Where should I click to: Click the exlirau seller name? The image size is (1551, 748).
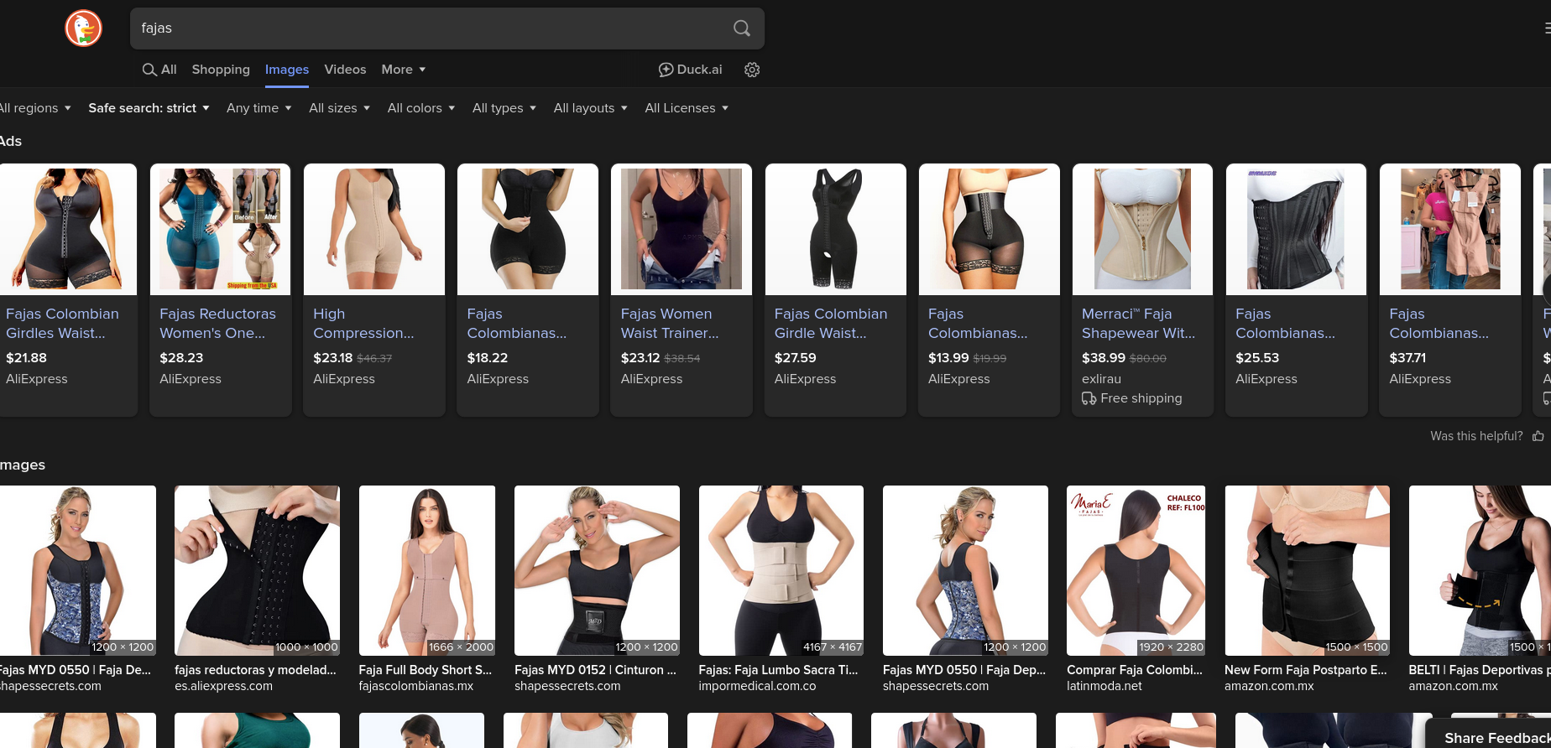coord(1101,379)
